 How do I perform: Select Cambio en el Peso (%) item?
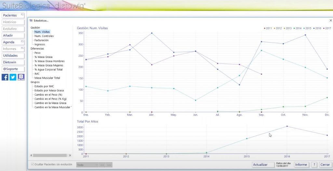(x=48, y=95)
